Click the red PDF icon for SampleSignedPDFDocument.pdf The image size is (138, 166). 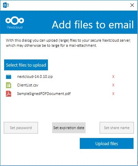[9, 94]
